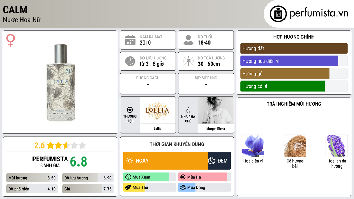Screen dimensions: 354x199
Task: Click the launch year value 2010
Action: (145, 42)
